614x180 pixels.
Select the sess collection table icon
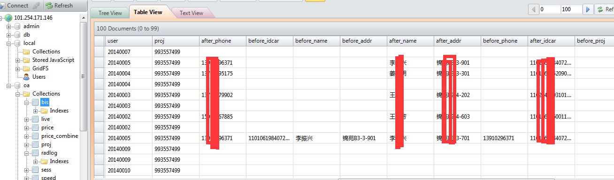[35, 170]
